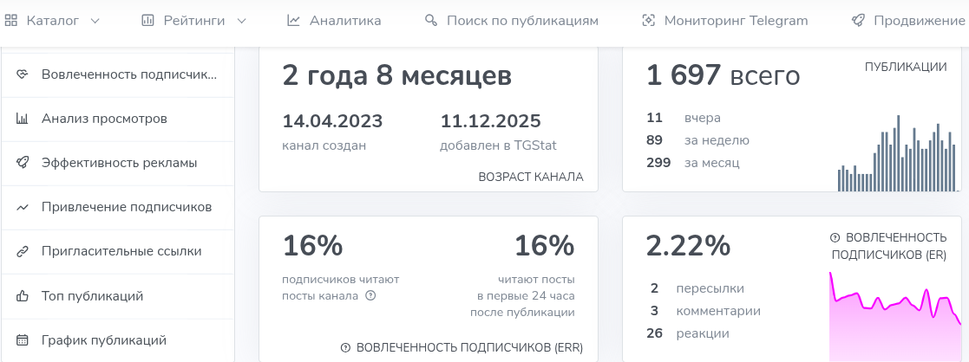
Task: Click the calendar icon for График публикаций
Action: (x=23, y=340)
